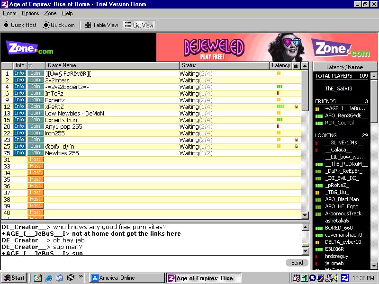Click player list scrollbar up arrow
The image size is (379, 284).
click(x=374, y=76)
